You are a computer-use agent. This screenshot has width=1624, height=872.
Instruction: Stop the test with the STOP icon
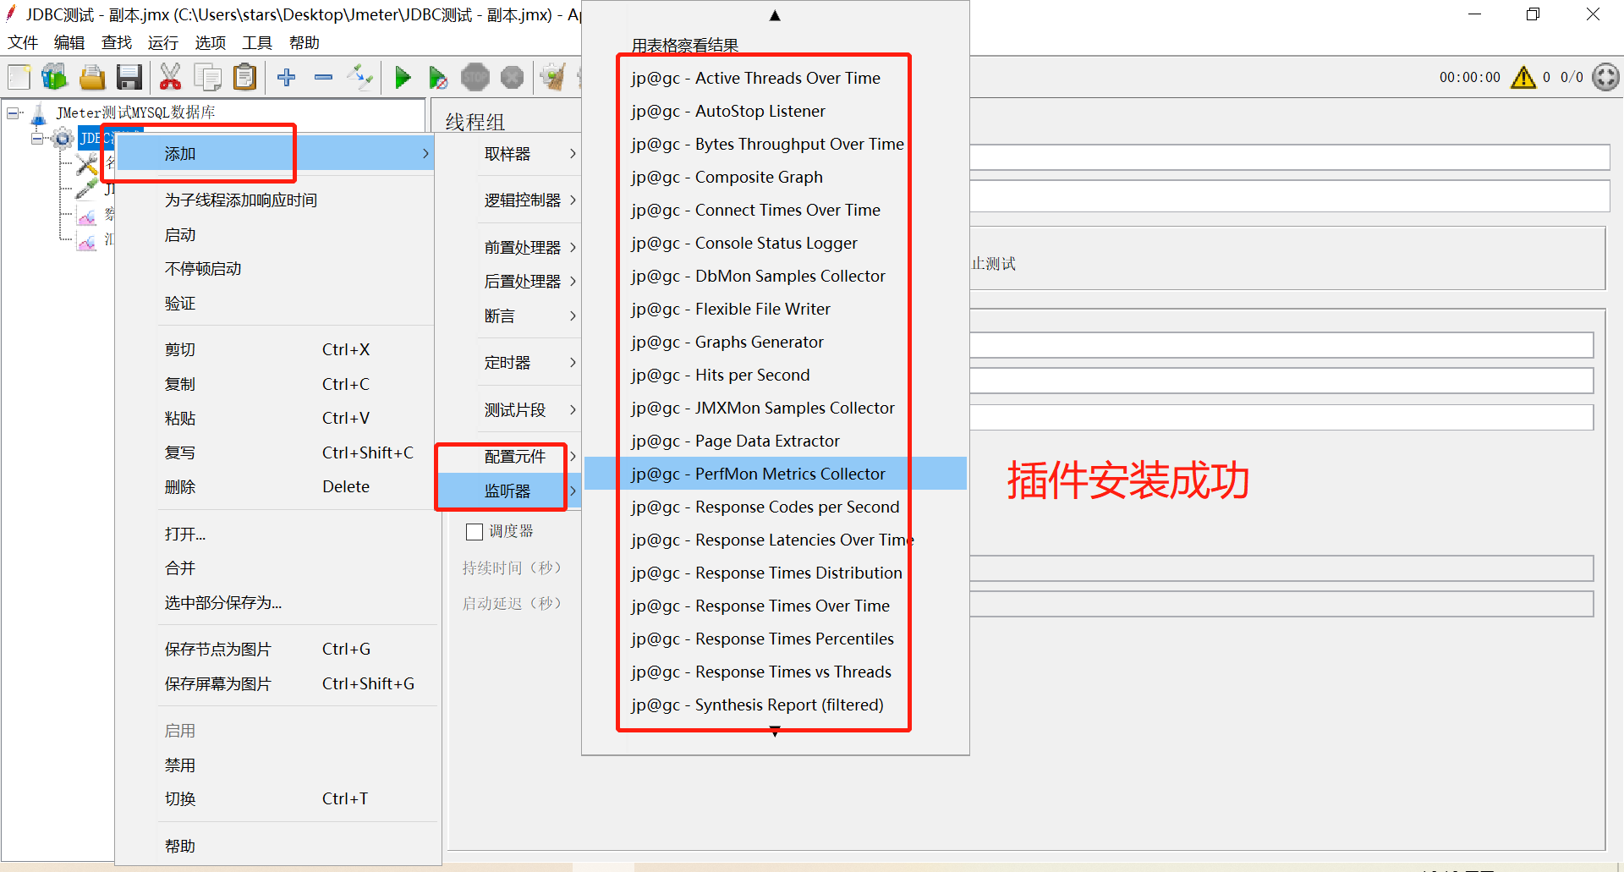pyautogui.click(x=475, y=77)
